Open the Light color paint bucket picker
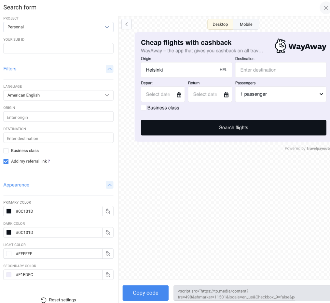The width and height of the screenshot is (330, 303). pos(108,253)
